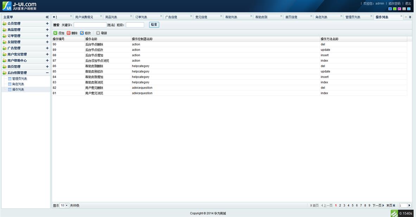Click the 检索 search button

click(x=154, y=25)
